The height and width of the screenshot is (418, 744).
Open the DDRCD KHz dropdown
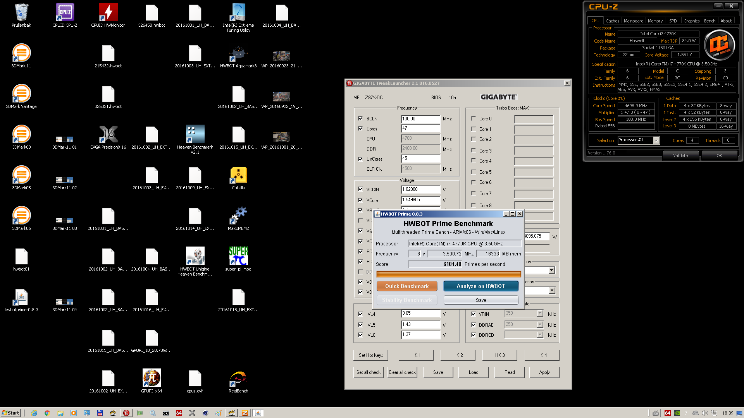click(x=540, y=335)
